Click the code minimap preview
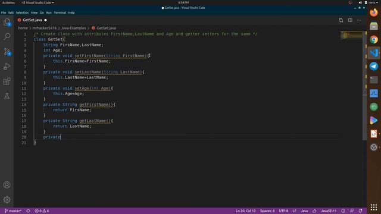The image size is (381, 214). click(x=352, y=35)
